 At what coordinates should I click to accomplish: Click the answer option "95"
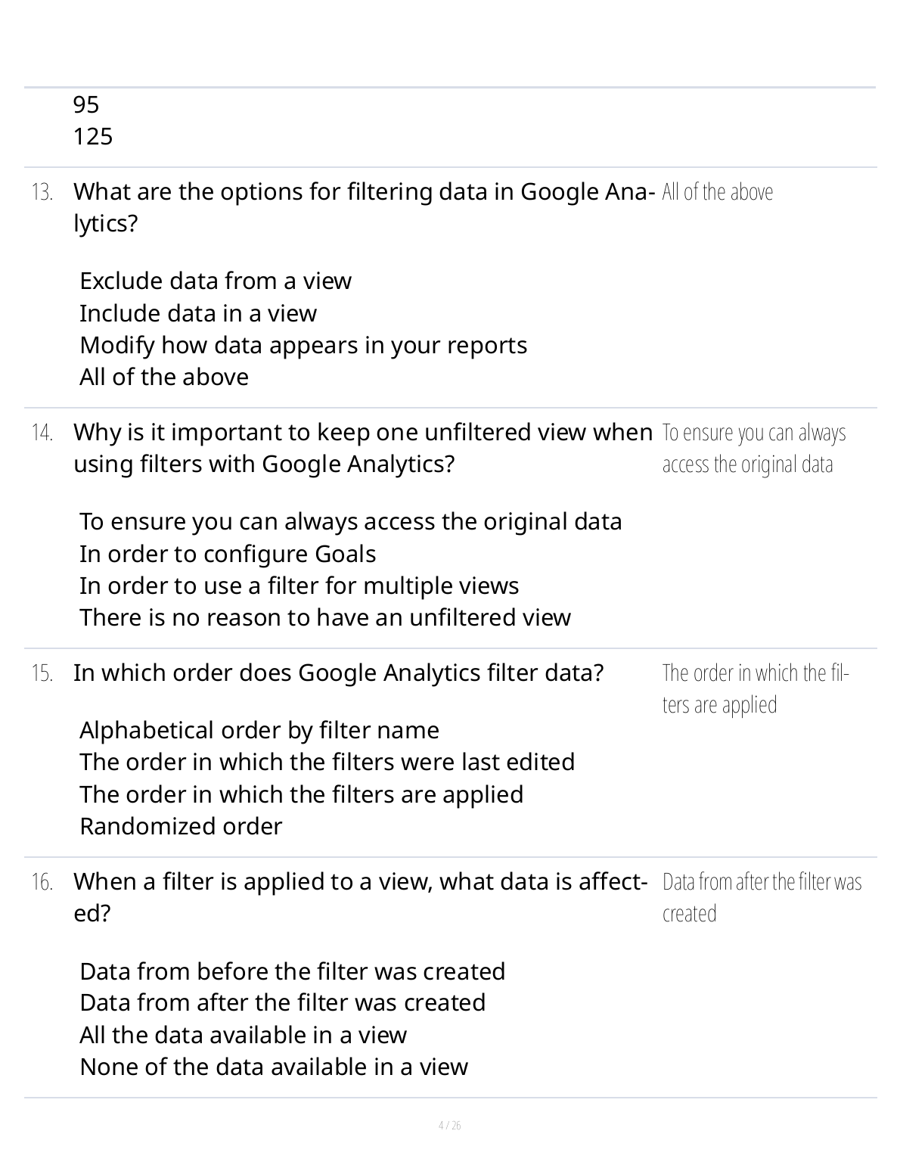point(86,104)
